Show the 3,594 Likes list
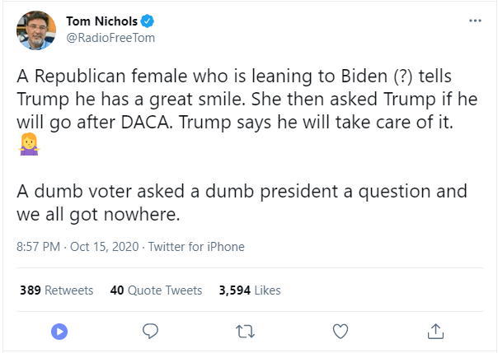Image resolution: width=498 pixels, height=353 pixels. click(x=250, y=290)
